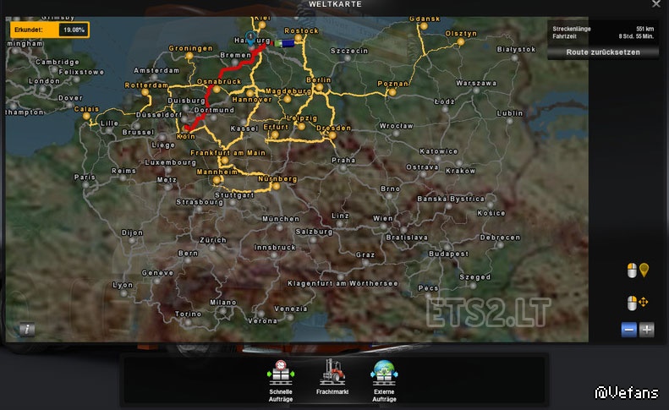The height and width of the screenshot is (410, 669).
Task: Select the Olsztyn city marker
Action: click(x=461, y=41)
